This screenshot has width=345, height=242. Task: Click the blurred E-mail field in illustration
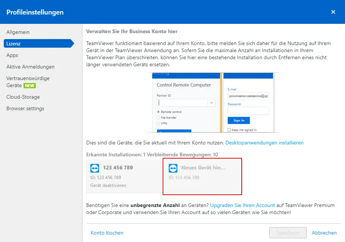coord(248,96)
